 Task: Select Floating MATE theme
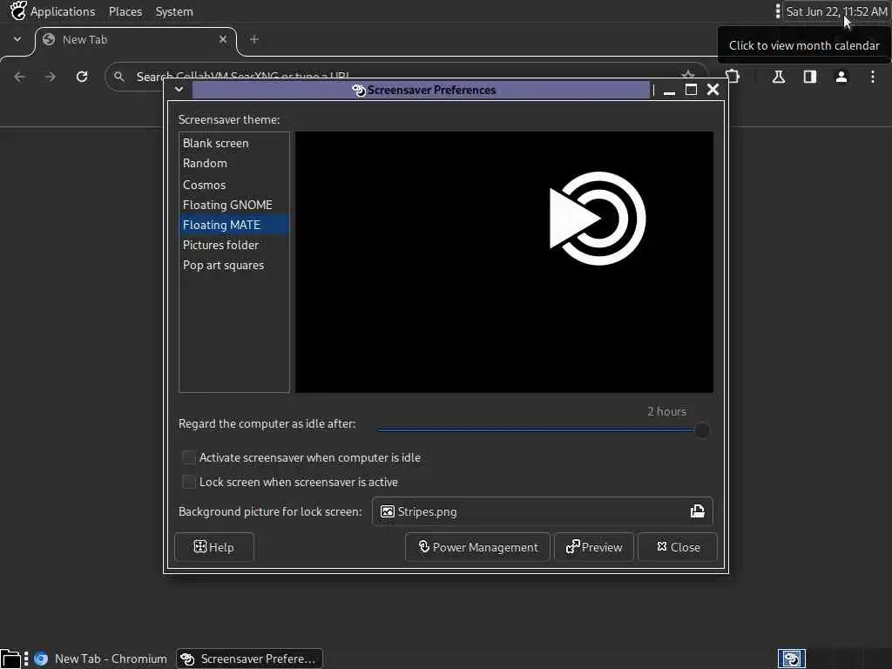(x=234, y=225)
